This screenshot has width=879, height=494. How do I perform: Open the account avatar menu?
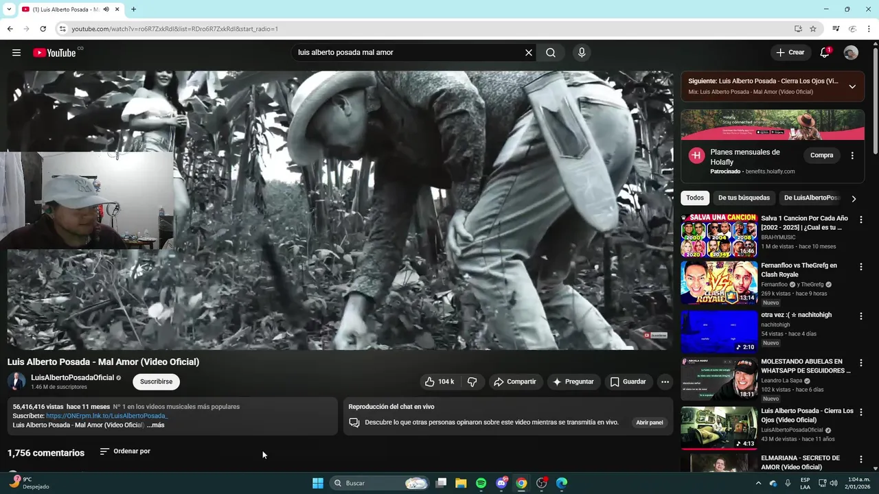click(x=851, y=53)
